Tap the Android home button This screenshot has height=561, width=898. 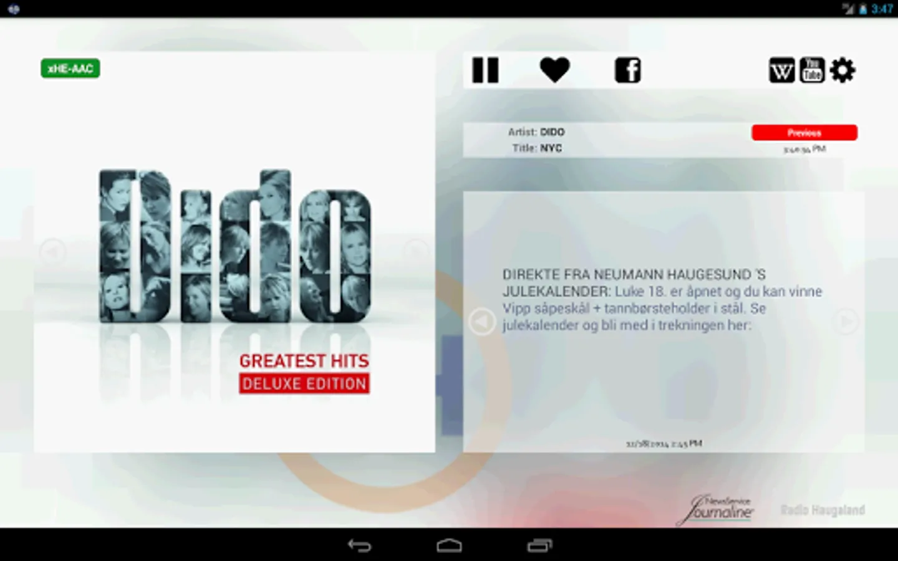(x=449, y=545)
